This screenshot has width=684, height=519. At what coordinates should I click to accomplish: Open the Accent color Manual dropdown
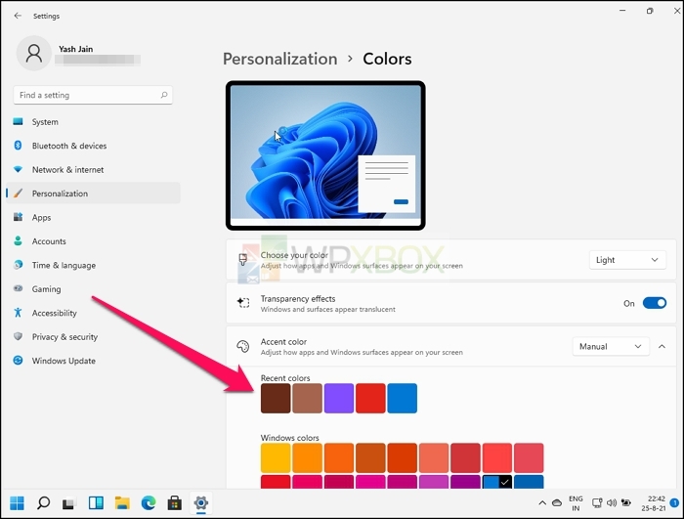pyautogui.click(x=611, y=346)
